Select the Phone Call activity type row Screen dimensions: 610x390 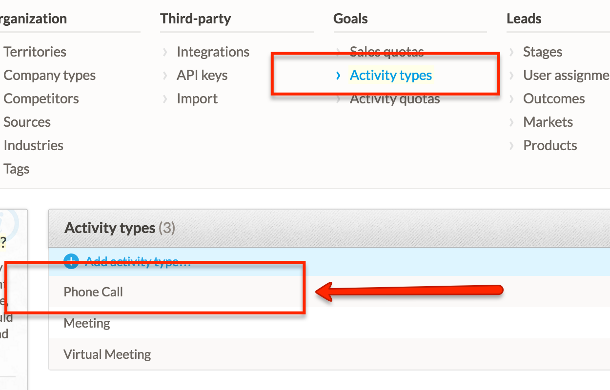click(329, 292)
